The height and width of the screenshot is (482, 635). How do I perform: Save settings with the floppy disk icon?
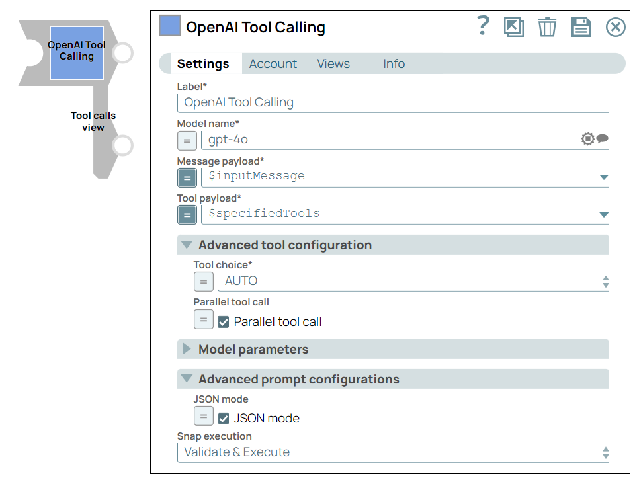click(581, 27)
